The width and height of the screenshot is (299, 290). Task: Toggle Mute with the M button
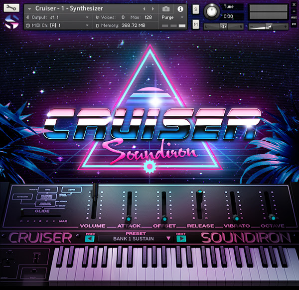click(x=195, y=24)
